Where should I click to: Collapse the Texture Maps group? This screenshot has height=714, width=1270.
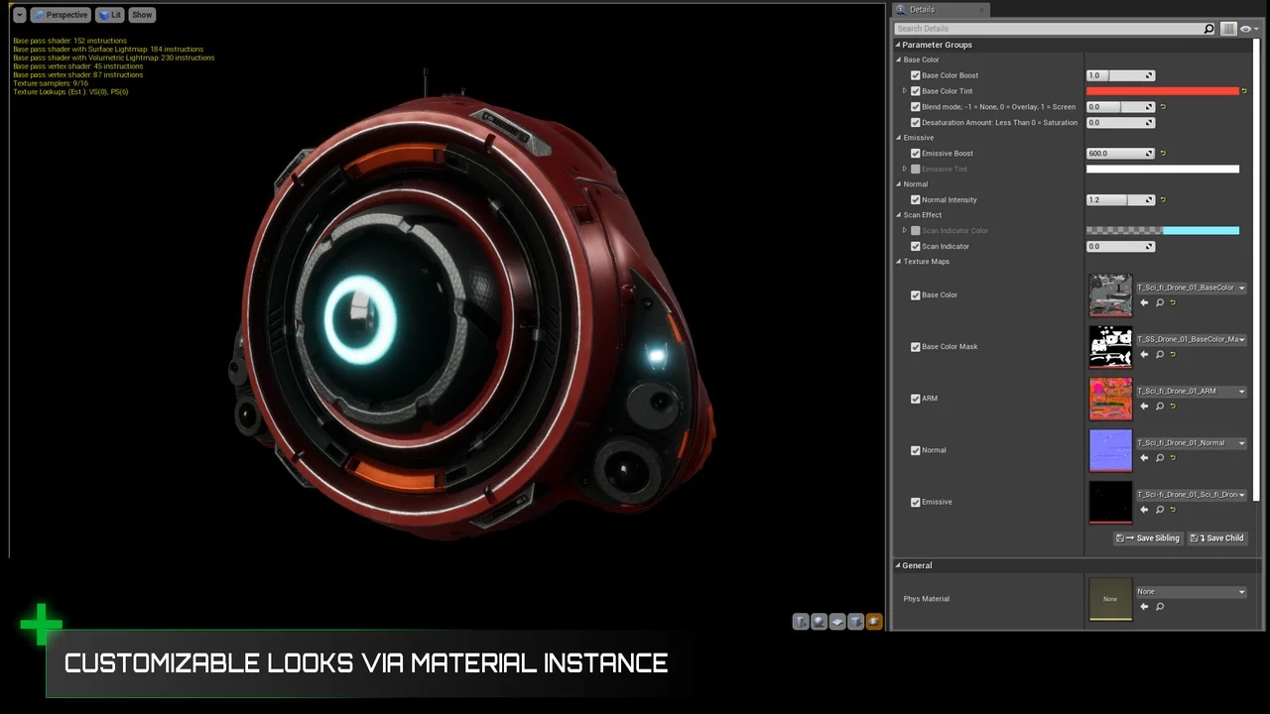899,262
